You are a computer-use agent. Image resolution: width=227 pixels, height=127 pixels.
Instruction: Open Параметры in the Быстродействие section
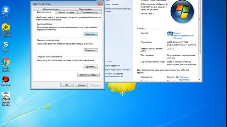click(x=91, y=34)
